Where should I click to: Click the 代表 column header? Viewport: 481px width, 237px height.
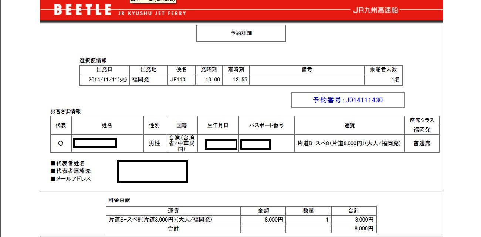point(61,125)
